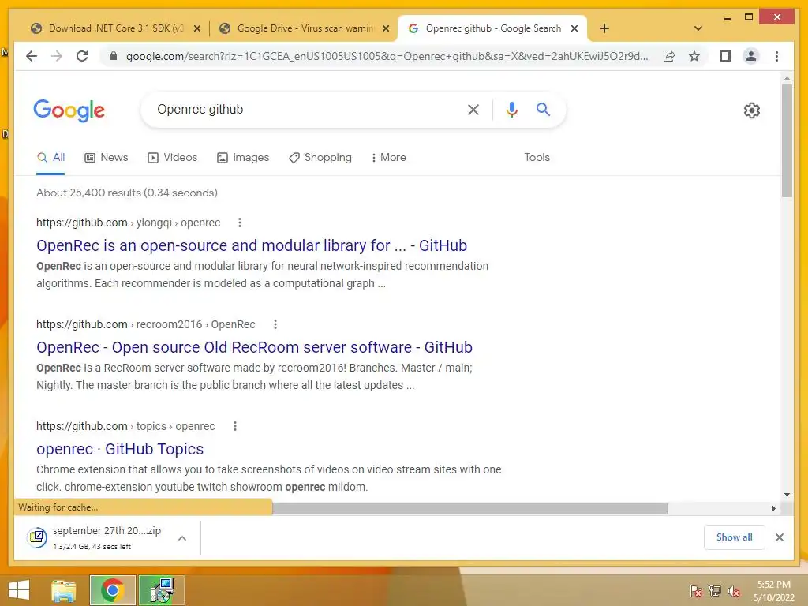
Task: Expand the tab search dropdown chevron
Action: point(698,28)
